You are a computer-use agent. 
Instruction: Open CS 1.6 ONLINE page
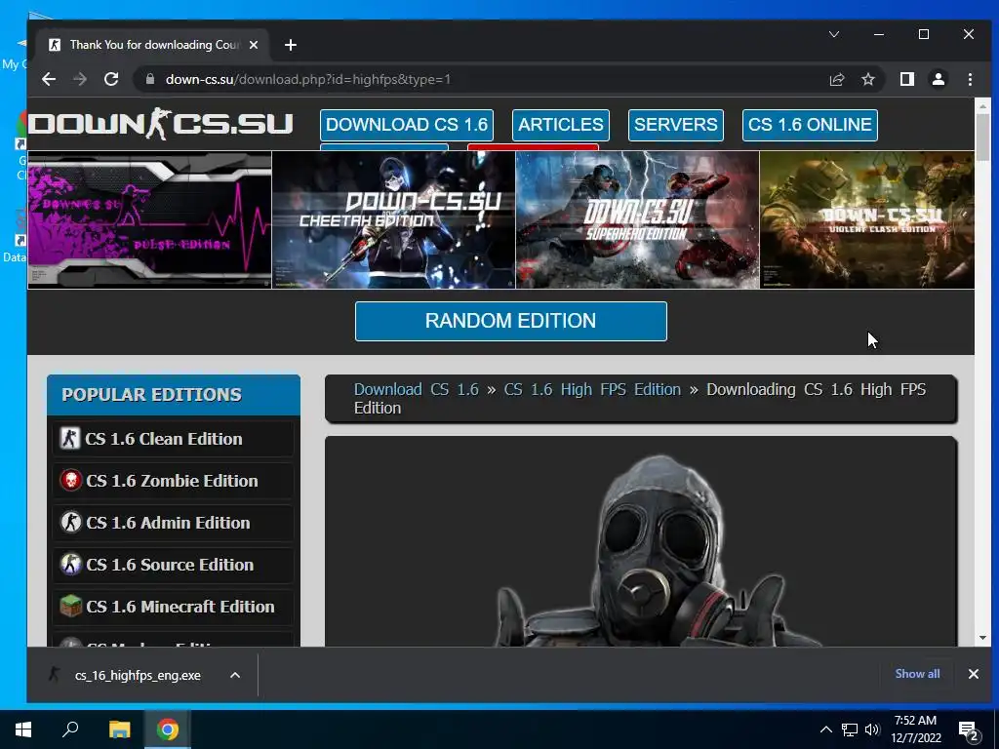point(810,125)
